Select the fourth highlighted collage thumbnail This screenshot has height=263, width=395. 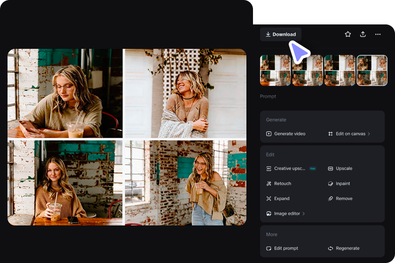[x=372, y=70]
